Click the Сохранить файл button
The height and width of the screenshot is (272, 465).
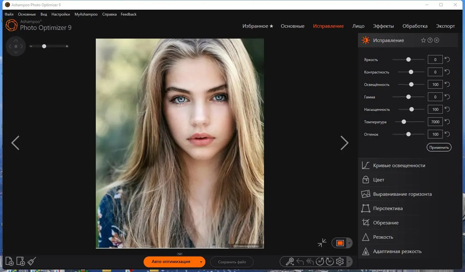coord(232,262)
